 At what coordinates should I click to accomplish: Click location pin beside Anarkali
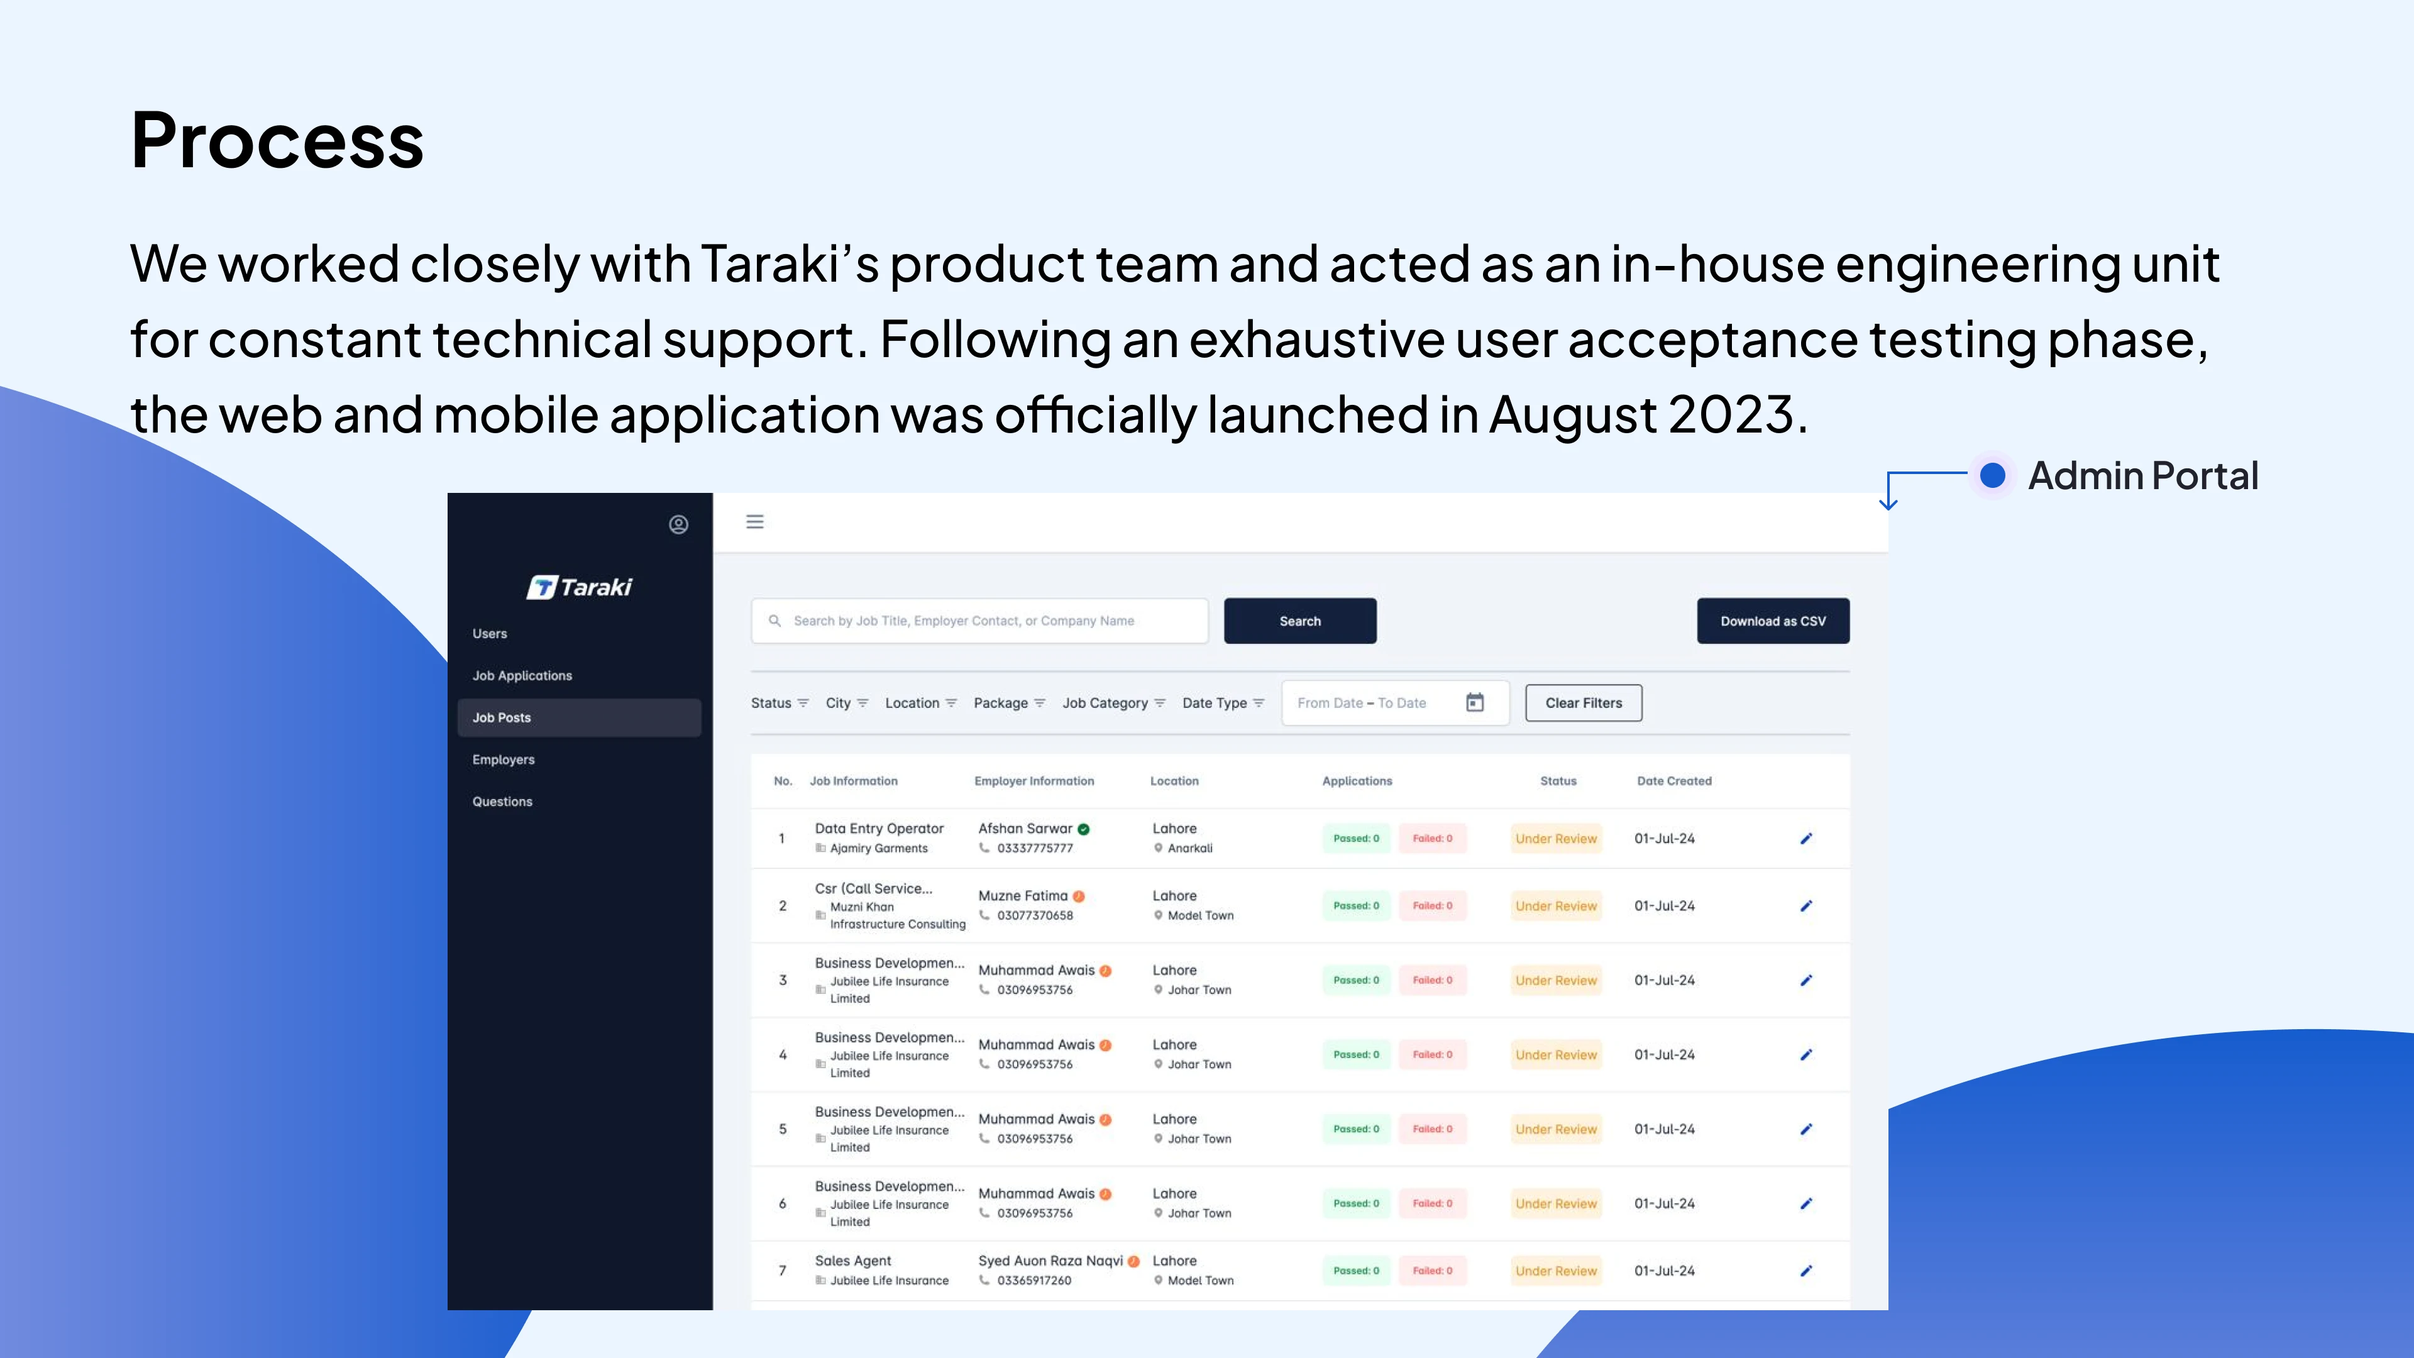[1158, 847]
